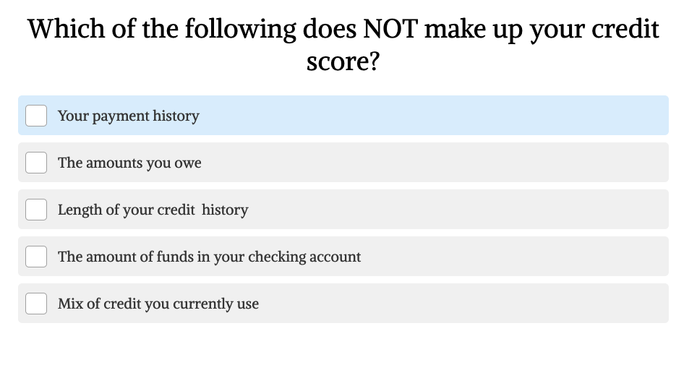
Task: Click the question heading about credit score
Action: (343, 45)
